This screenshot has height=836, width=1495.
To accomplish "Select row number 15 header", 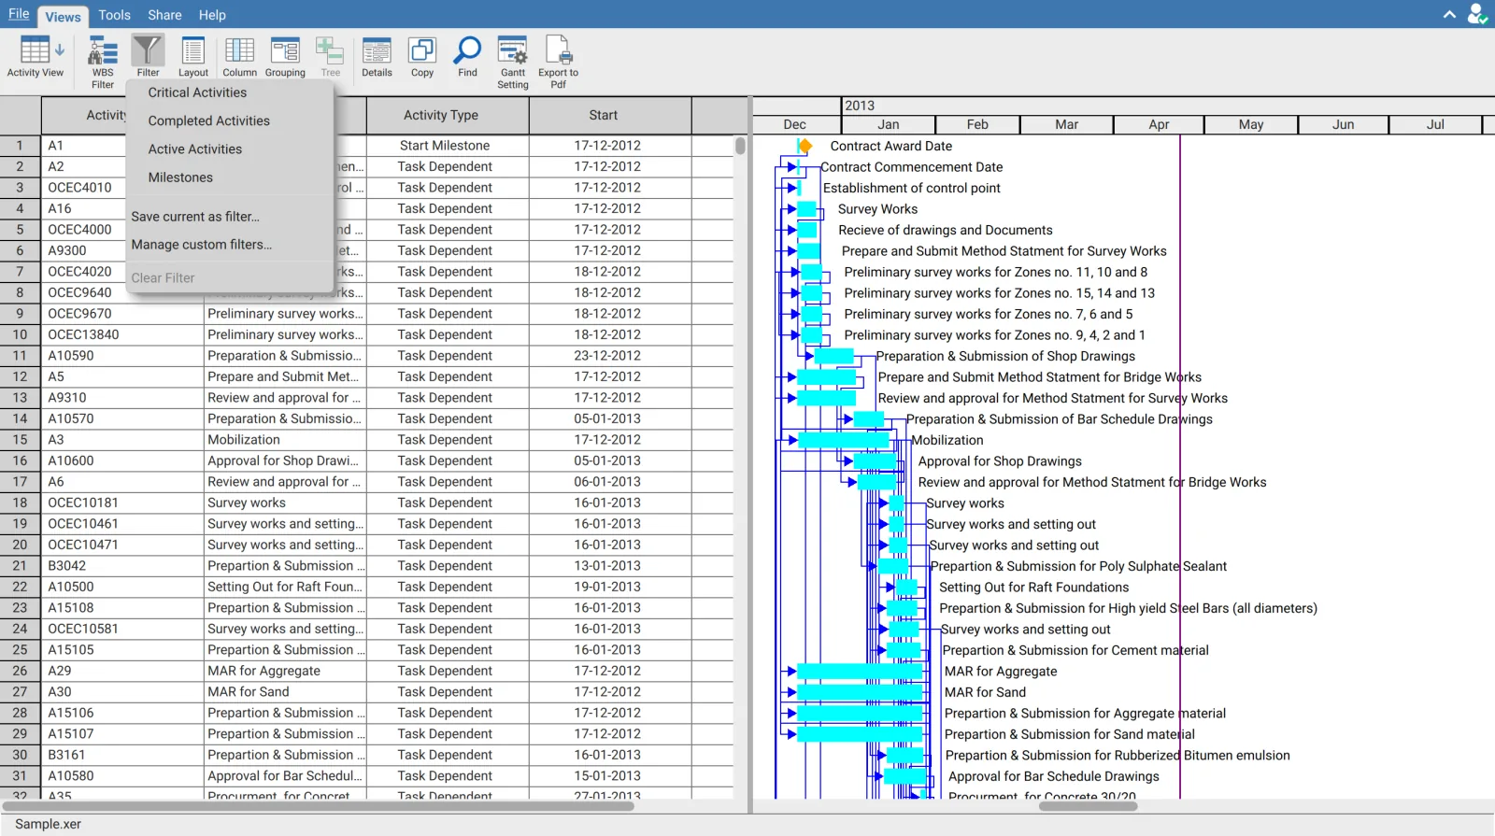I will 20,439.
